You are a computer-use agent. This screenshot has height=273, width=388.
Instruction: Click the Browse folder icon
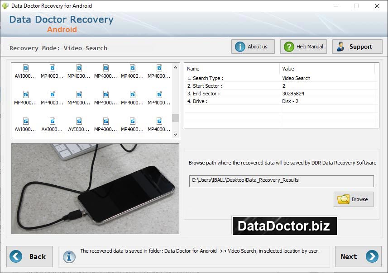click(x=343, y=199)
